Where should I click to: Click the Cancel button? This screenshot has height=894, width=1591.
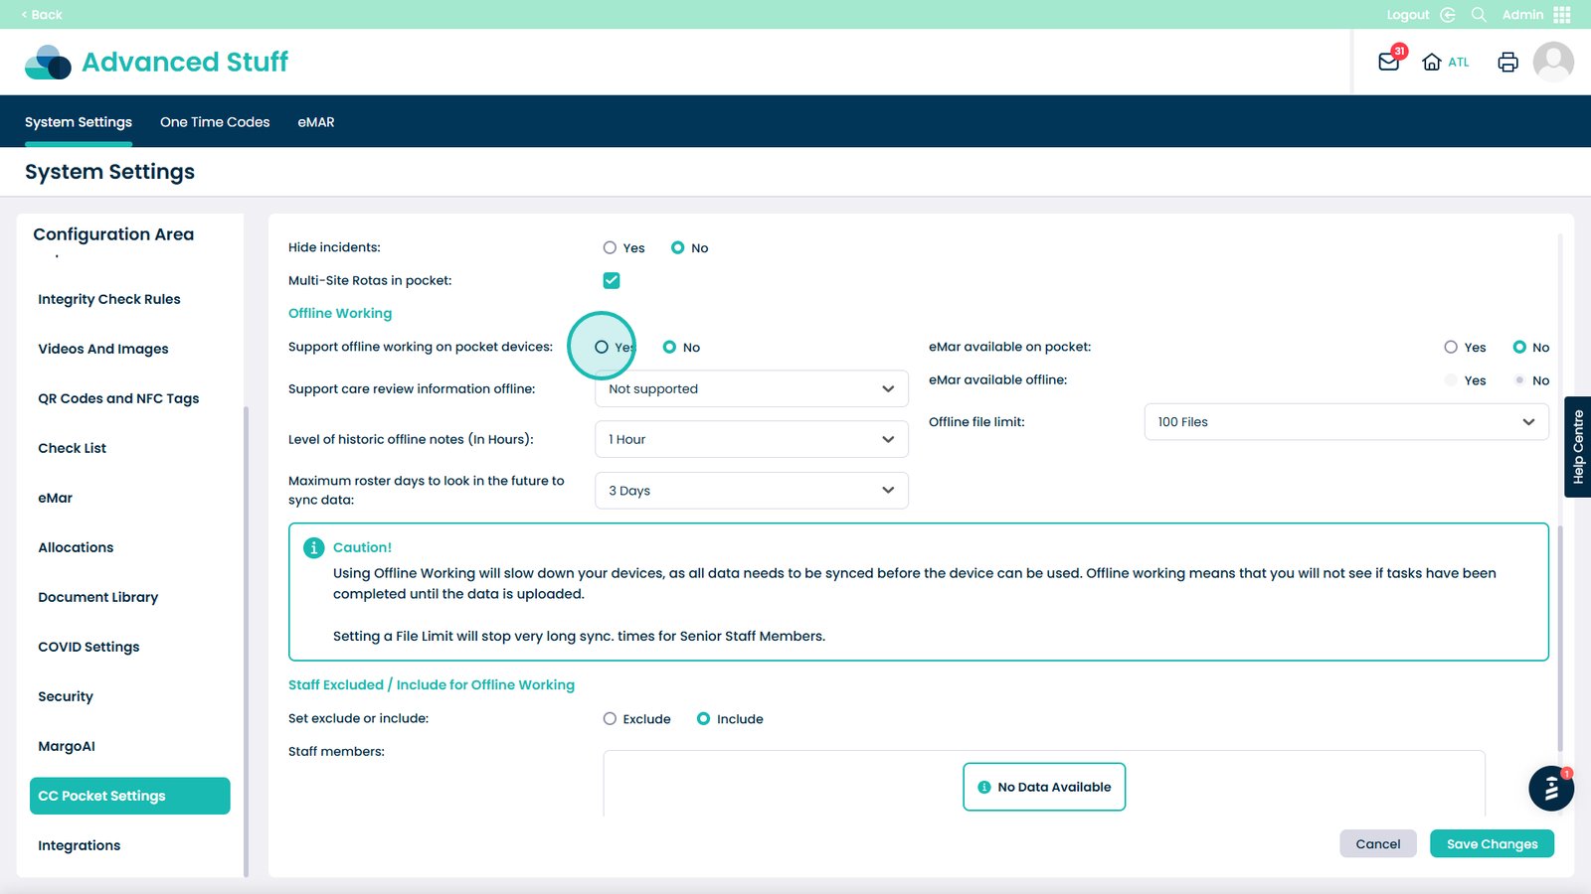(1377, 844)
